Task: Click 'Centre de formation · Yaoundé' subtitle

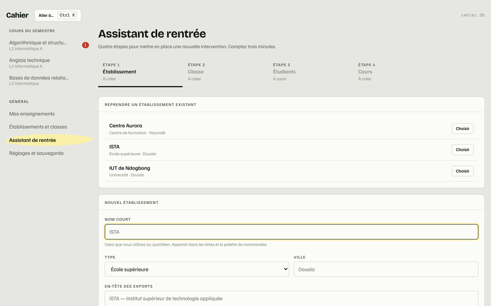Action: coord(137,133)
